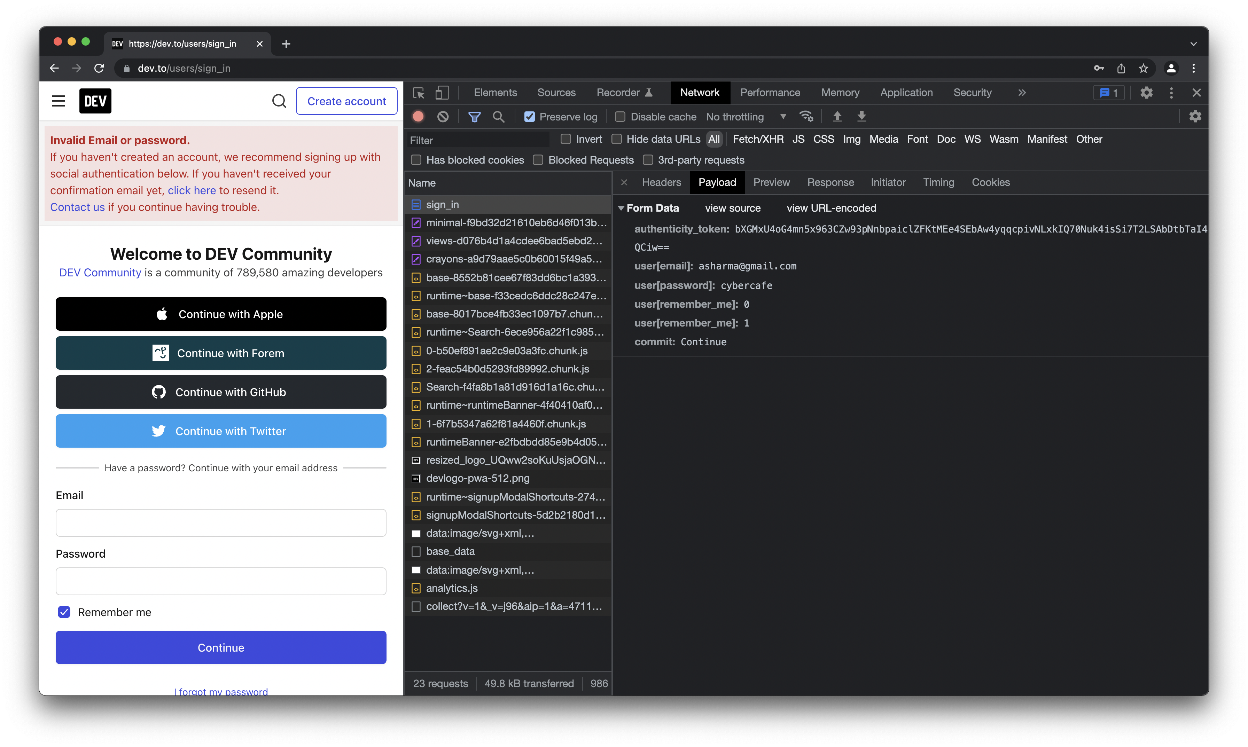Click the network Filter text box
The image size is (1248, 747).
478,140
